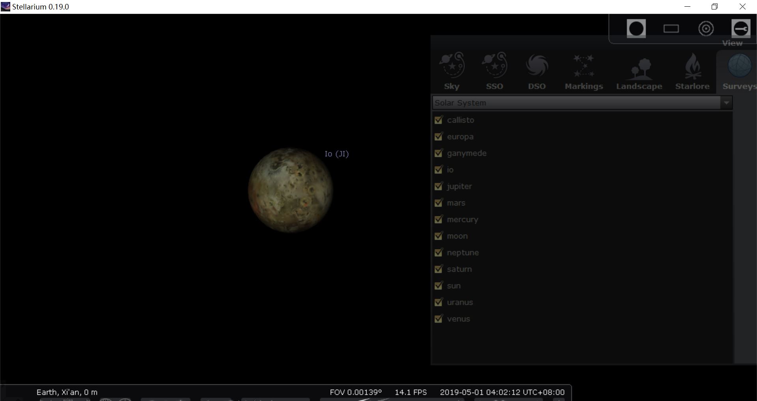
Task: Open Landscape settings via the tree icon
Action: pyautogui.click(x=639, y=67)
